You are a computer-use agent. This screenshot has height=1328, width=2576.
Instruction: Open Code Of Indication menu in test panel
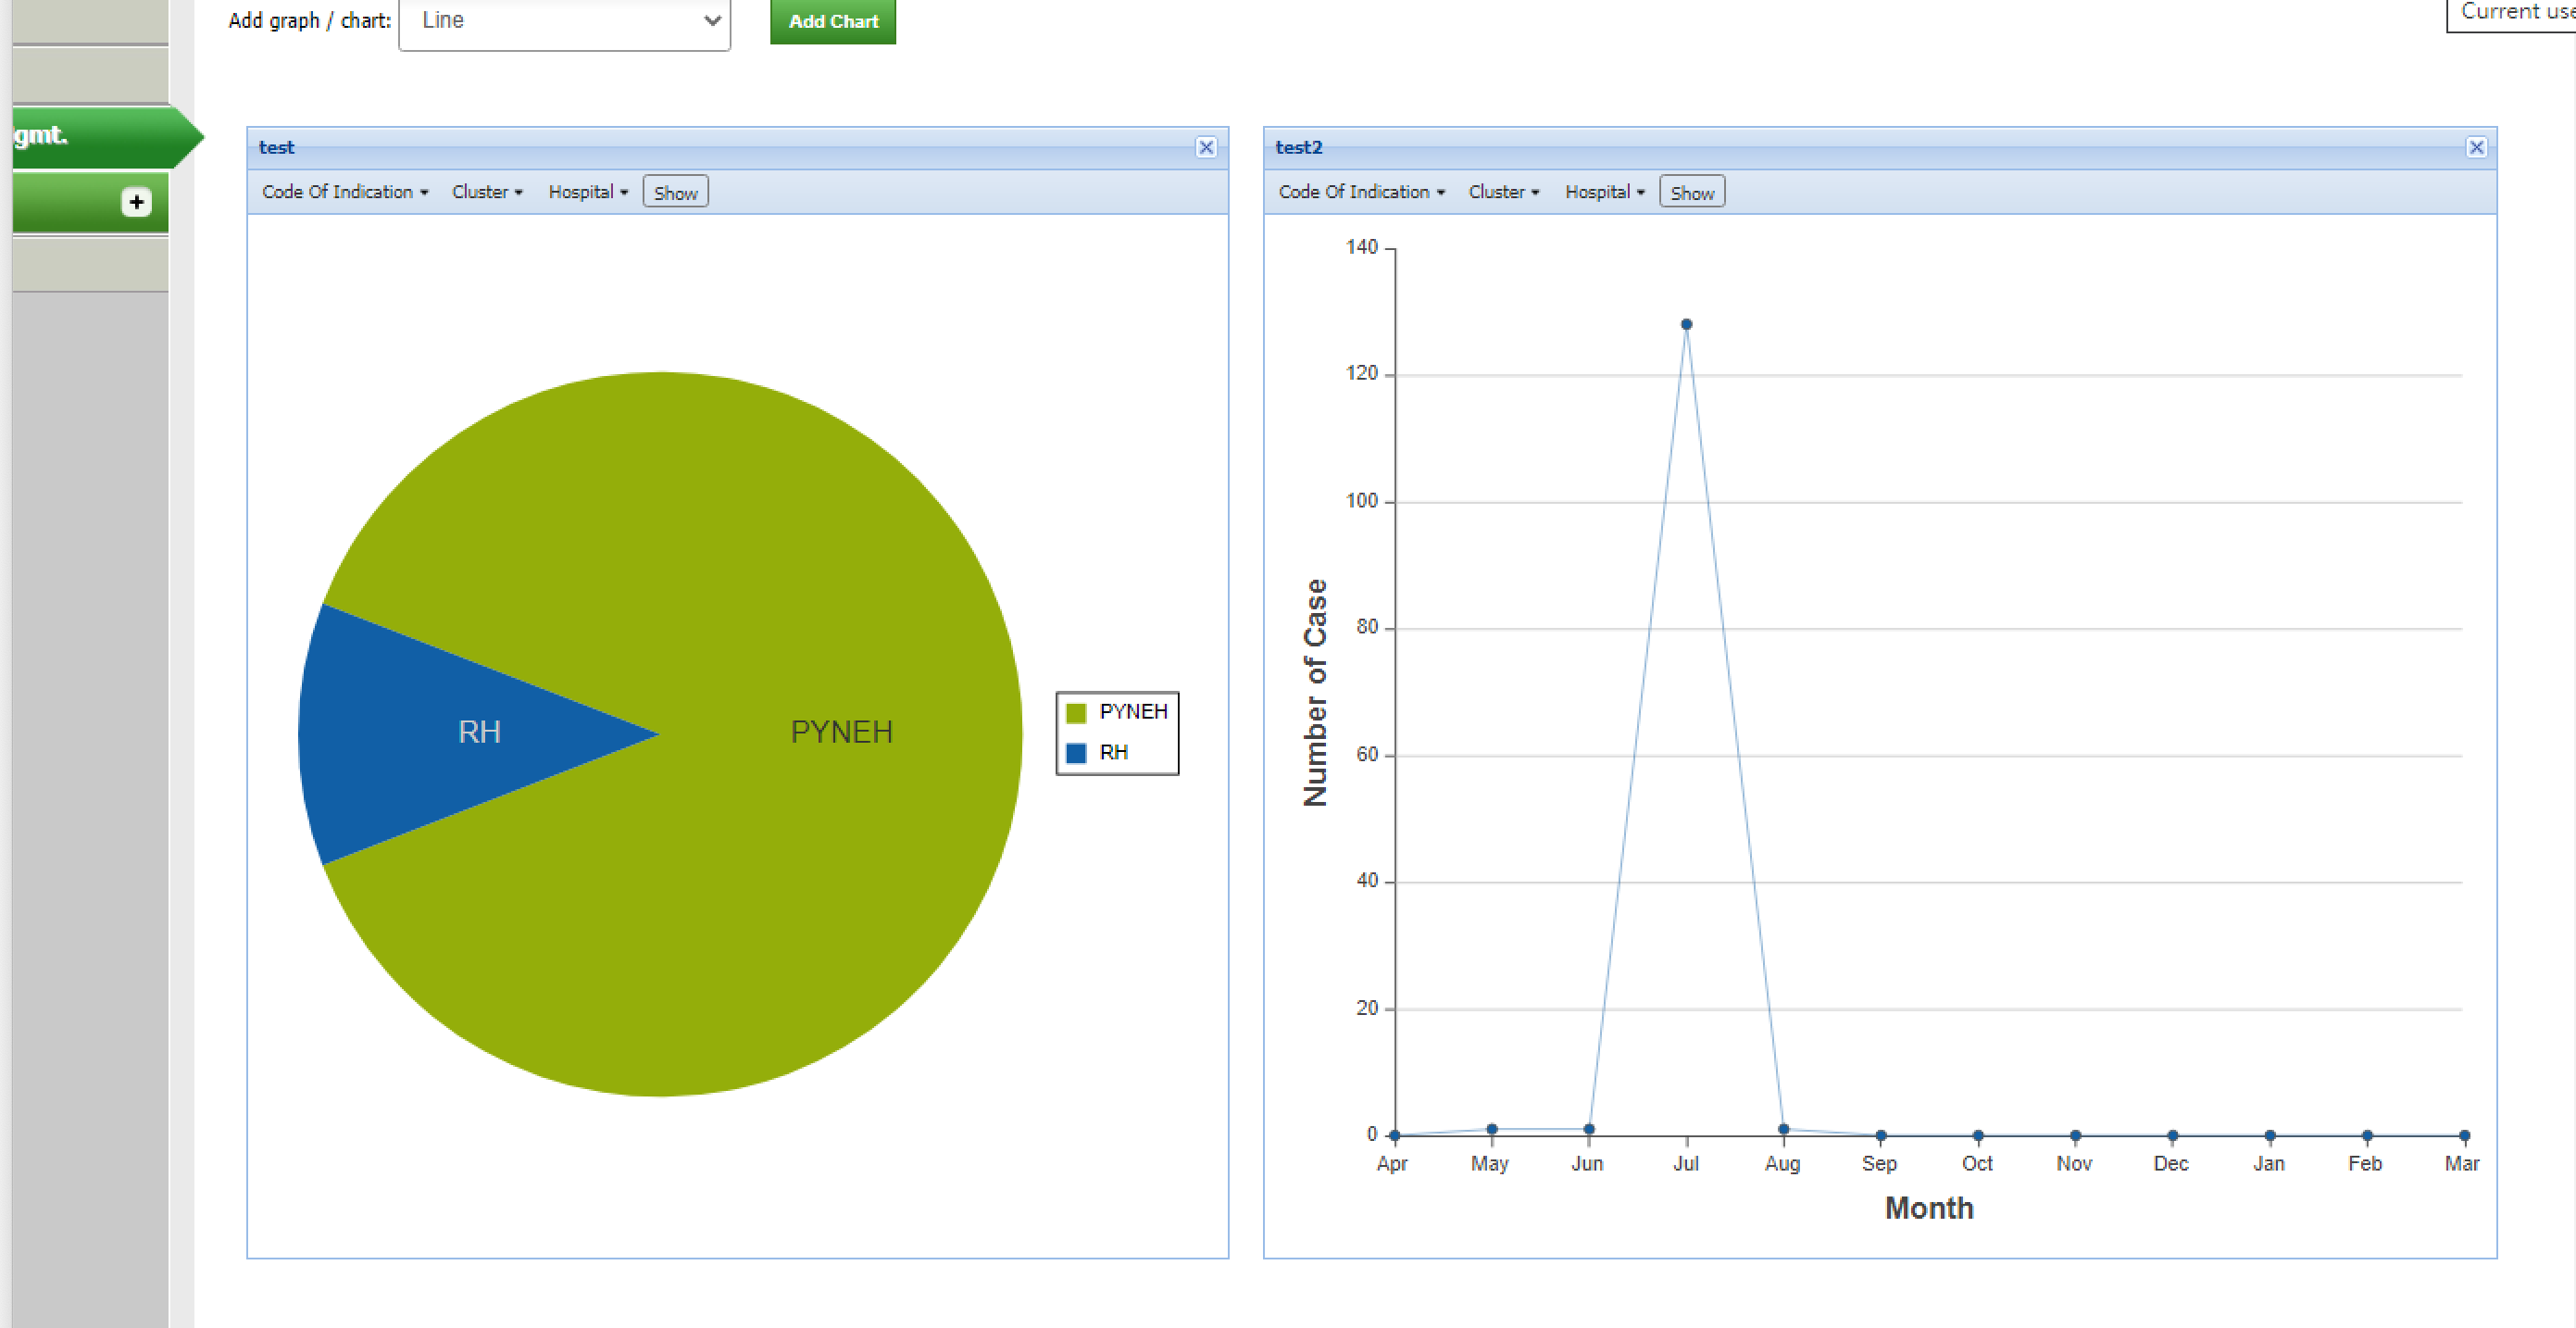(345, 192)
